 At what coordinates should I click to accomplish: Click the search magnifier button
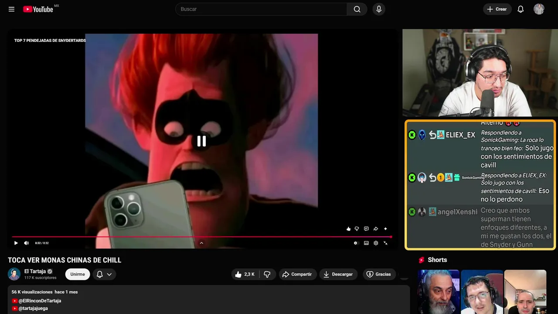pyautogui.click(x=357, y=9)
